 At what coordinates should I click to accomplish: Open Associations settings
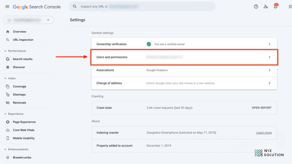184,70
